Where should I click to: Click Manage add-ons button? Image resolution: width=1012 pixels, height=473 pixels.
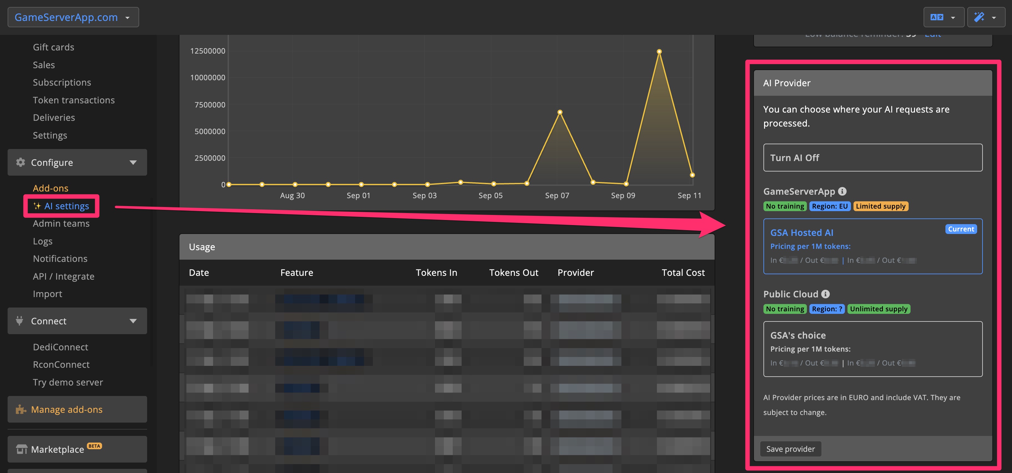coord(77,409)
